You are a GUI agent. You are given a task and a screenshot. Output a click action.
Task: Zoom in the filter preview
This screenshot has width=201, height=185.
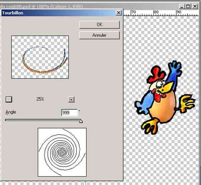(x=71, y=99)
